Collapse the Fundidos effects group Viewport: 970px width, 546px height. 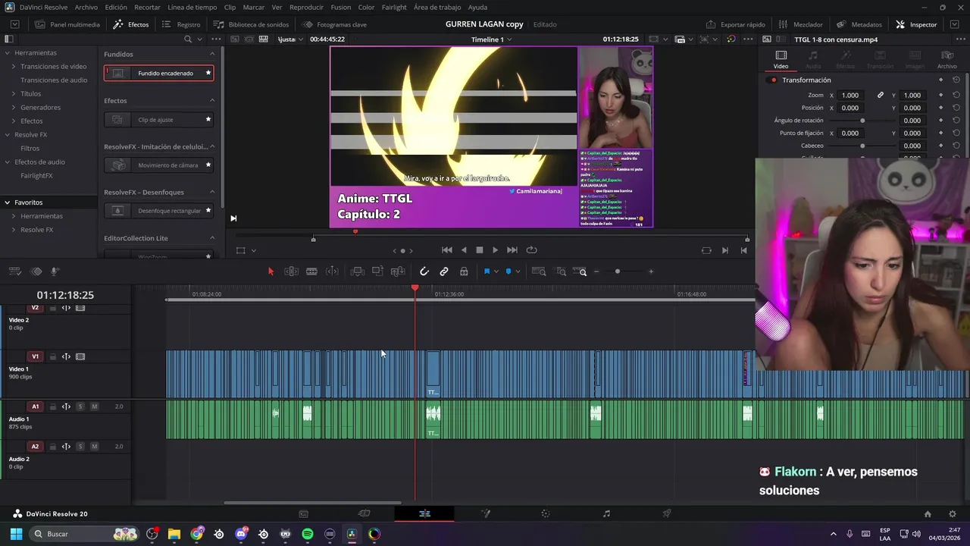pyautogui.click(x=212, y=55)
